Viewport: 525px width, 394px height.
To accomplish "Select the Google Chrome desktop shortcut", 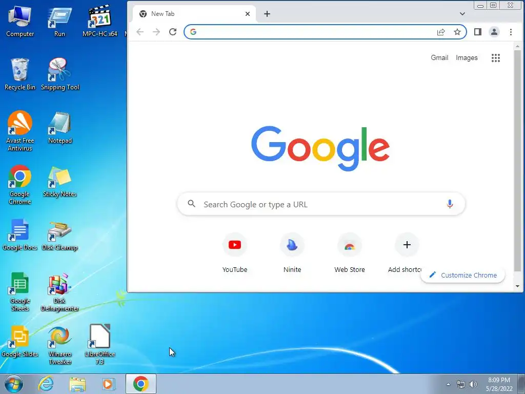I will tap(20, 185).
